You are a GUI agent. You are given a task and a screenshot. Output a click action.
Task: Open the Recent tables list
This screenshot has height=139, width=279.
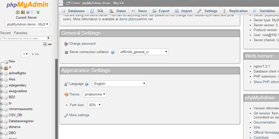pyautogui.click(x=6, y=33)
